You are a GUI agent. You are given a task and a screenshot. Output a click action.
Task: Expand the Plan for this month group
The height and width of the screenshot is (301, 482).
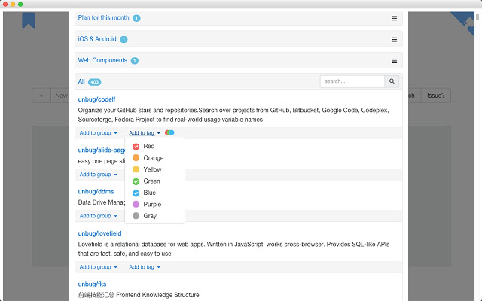pos(103,18)
